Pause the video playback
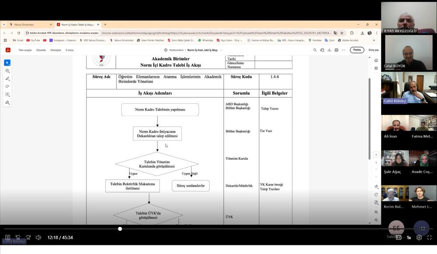Screen dimensions: 437x254 pos(8,237)
